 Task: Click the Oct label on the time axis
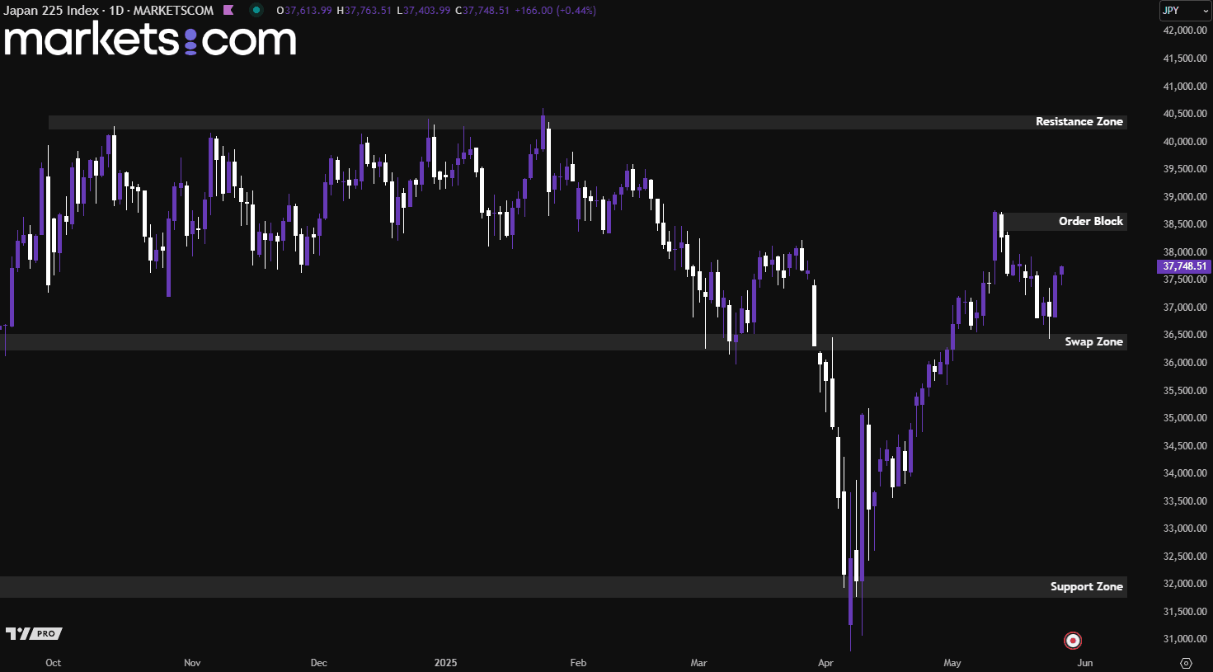tap(53, 663)
